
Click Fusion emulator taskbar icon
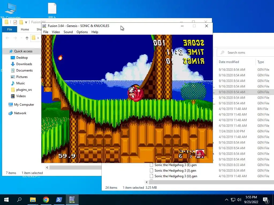click(x=72, y=200)
